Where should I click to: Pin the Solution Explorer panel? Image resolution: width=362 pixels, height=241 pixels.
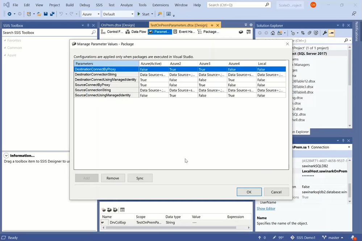[x=343, y=25]
